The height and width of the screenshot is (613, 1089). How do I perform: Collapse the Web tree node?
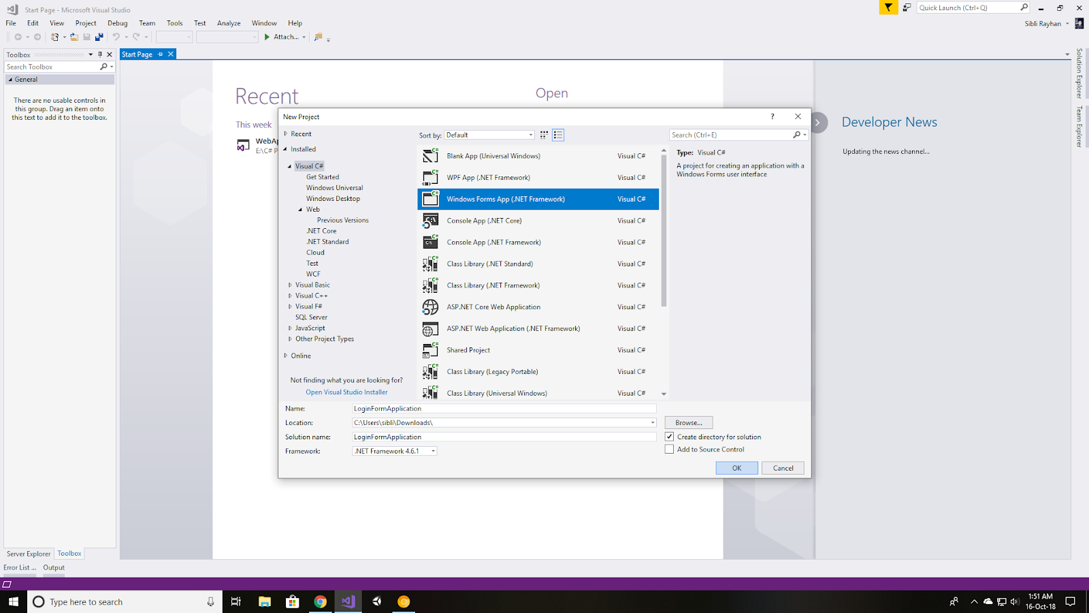[x=300, y=209]
